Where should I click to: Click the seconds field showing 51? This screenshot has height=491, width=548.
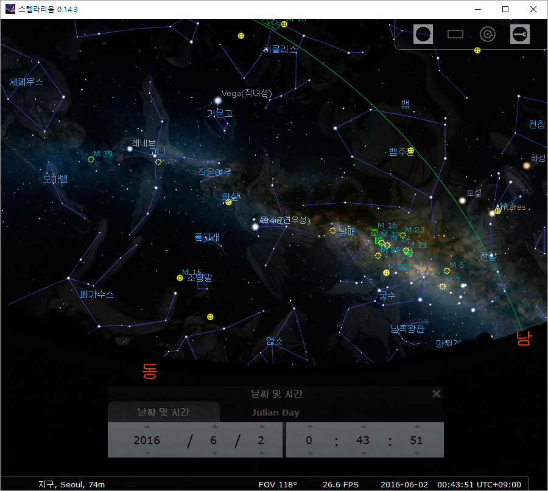click(x=416, y=441)
